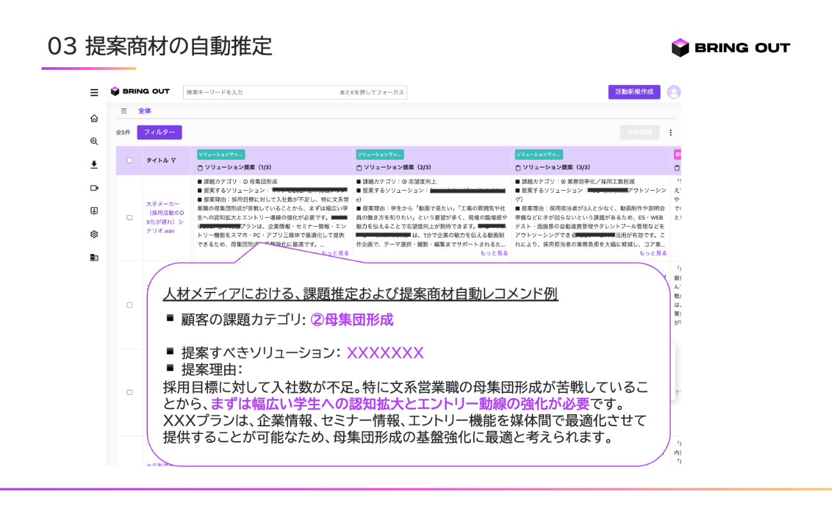Focus the 検索キーワードを入力 search field
Screen dimensions: 832x512
click(x=262, y=92)
